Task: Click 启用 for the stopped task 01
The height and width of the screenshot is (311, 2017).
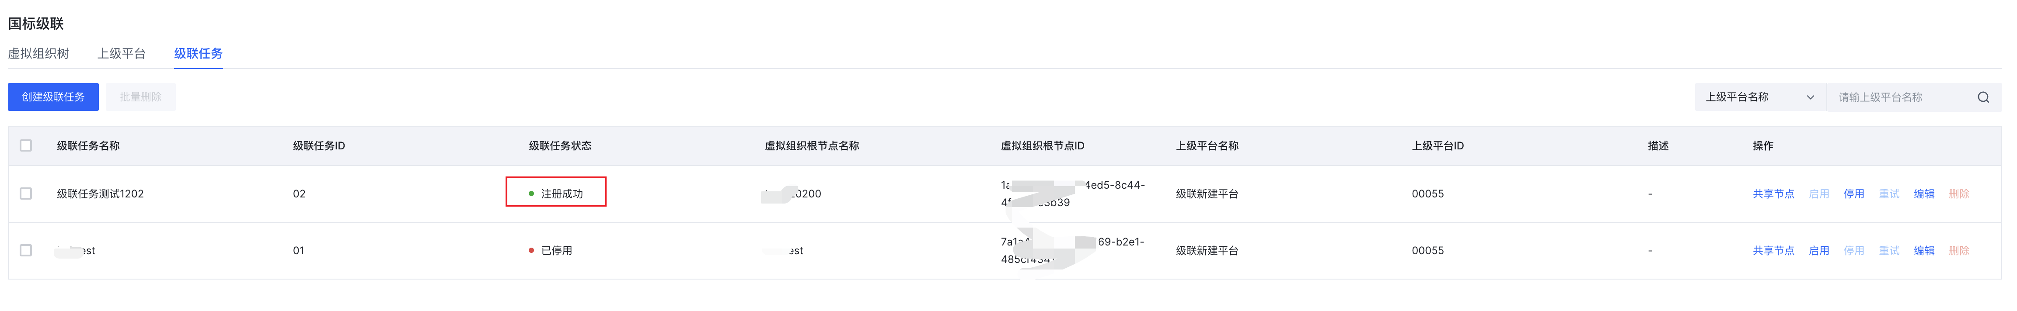Action: 1818,251
